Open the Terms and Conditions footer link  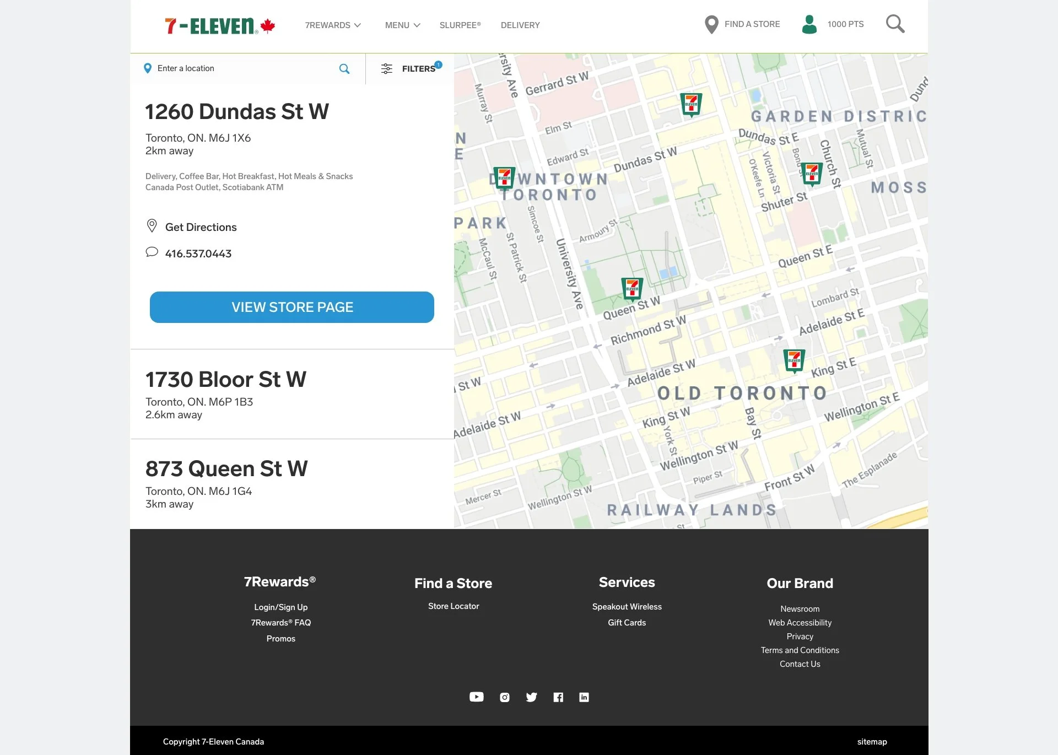tap(800, 650)
